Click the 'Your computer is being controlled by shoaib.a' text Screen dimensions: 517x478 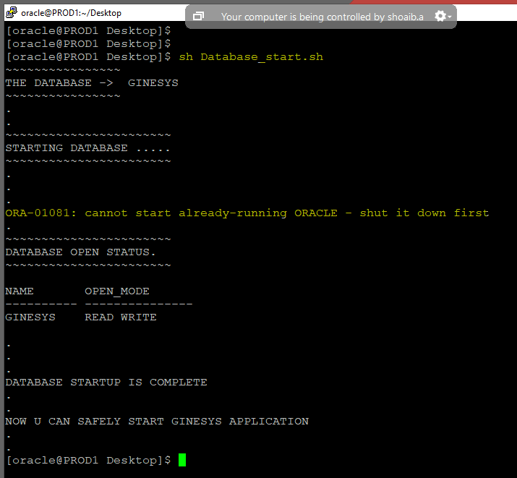coord(322,17)
